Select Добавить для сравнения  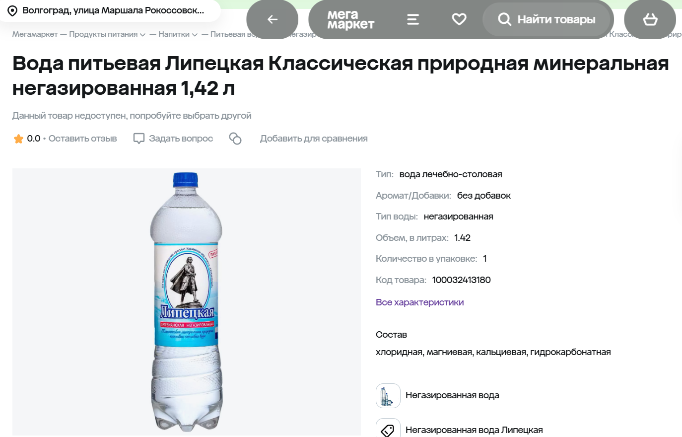click(x=314, y=139)
